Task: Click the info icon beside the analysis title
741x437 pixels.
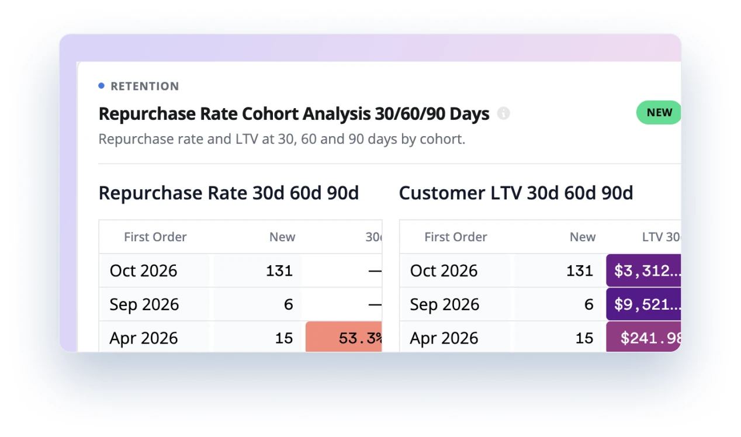Action: pos(503,113)
